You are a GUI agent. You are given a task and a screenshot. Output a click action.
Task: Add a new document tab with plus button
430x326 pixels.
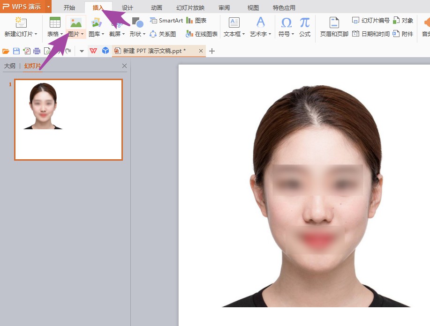212,51
